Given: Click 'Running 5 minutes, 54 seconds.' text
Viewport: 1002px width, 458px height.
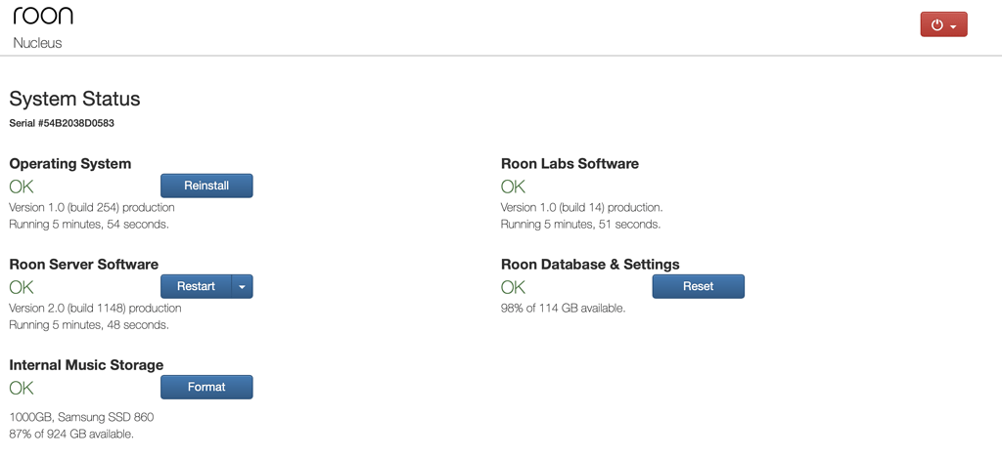Looking at the screenshot, I should coord(89,225).
